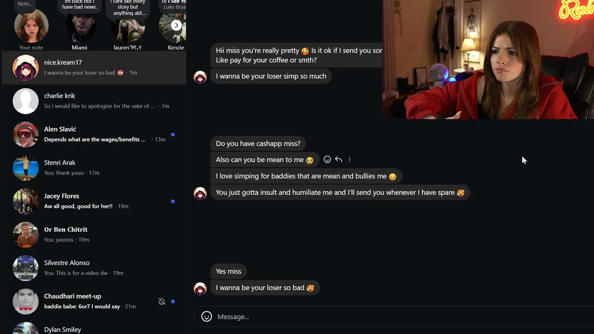Open emoji picker beside the Message field

tap(207, 316)
